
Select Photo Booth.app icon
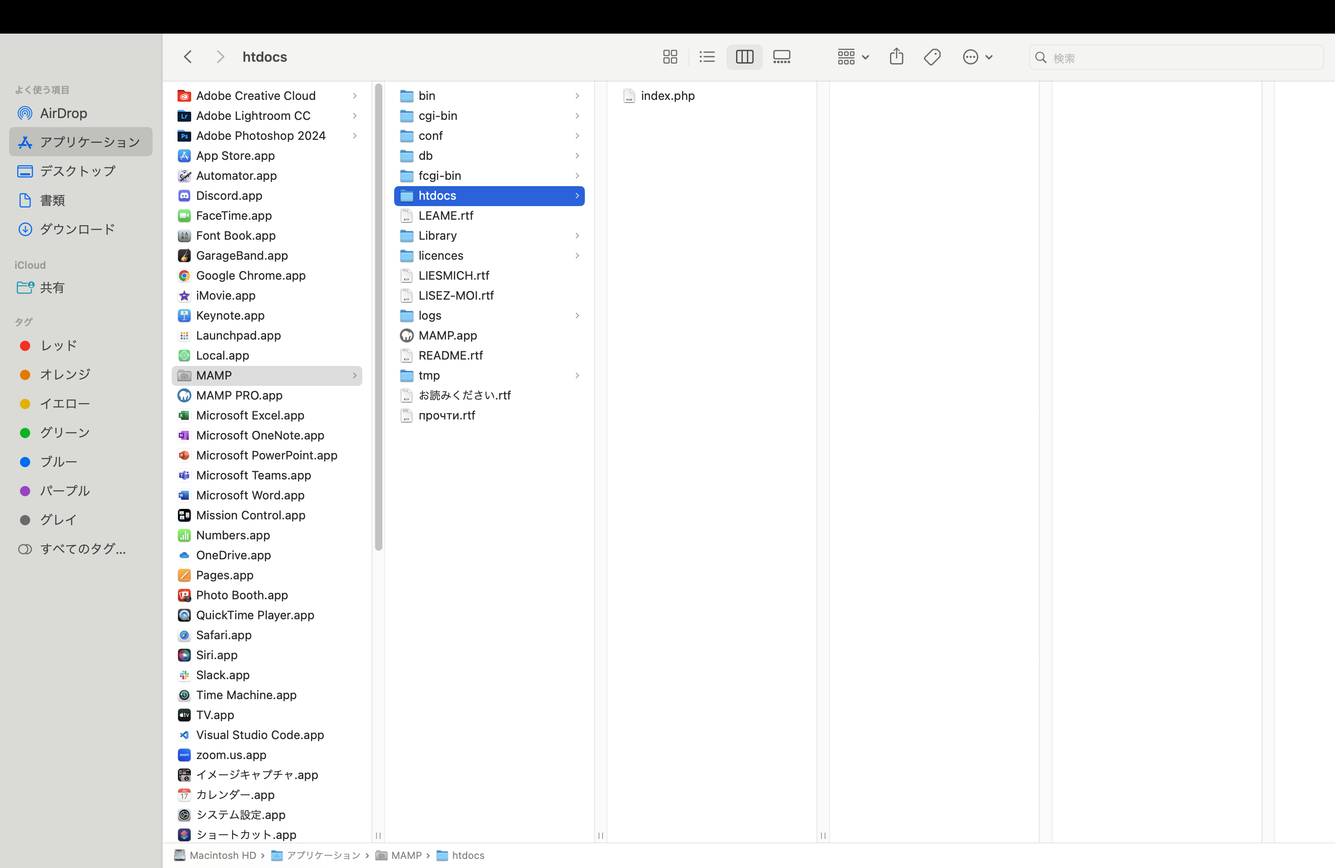click(184, 596)
